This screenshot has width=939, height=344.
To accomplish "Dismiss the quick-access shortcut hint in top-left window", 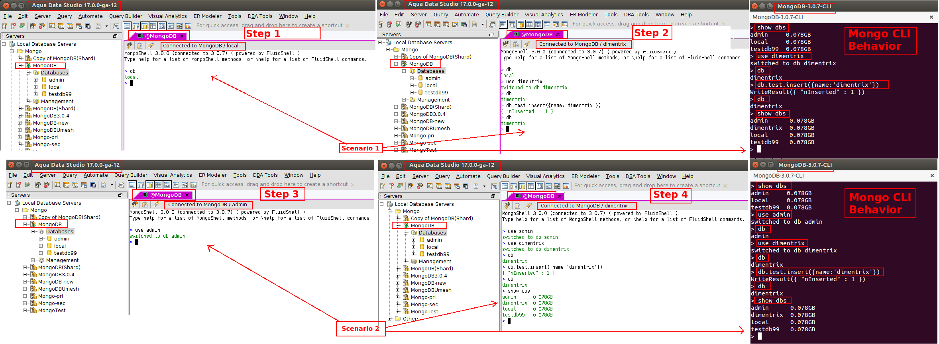I will (348, 25).
